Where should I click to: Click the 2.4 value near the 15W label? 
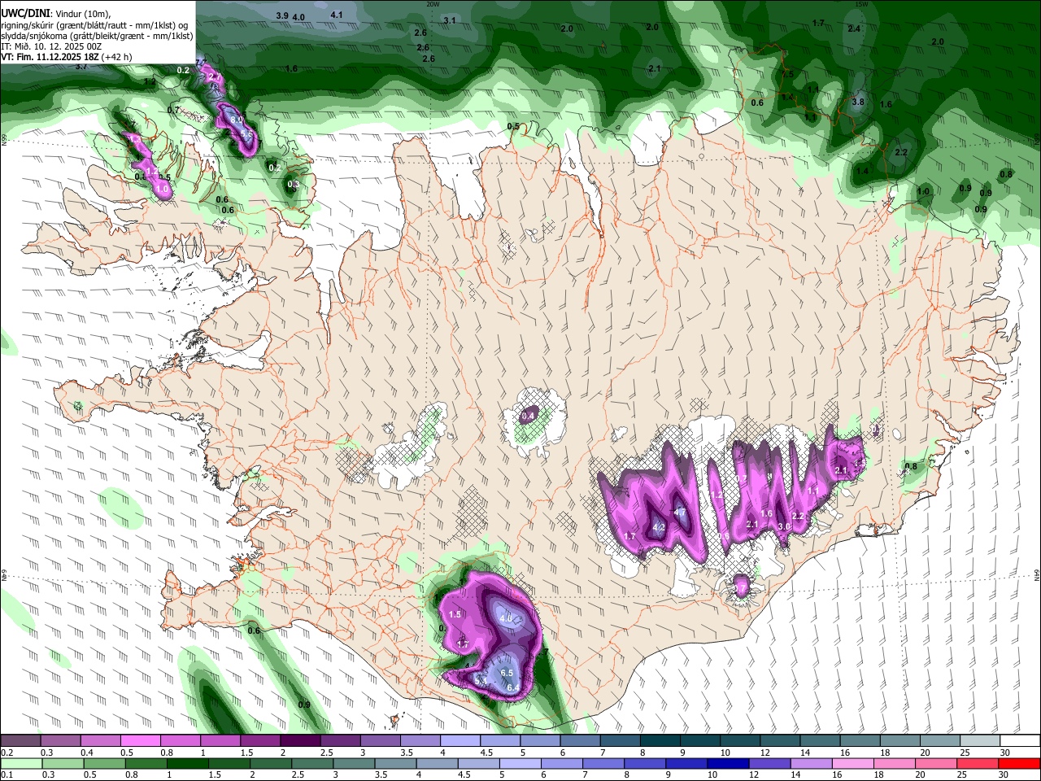tap(854, 28)
